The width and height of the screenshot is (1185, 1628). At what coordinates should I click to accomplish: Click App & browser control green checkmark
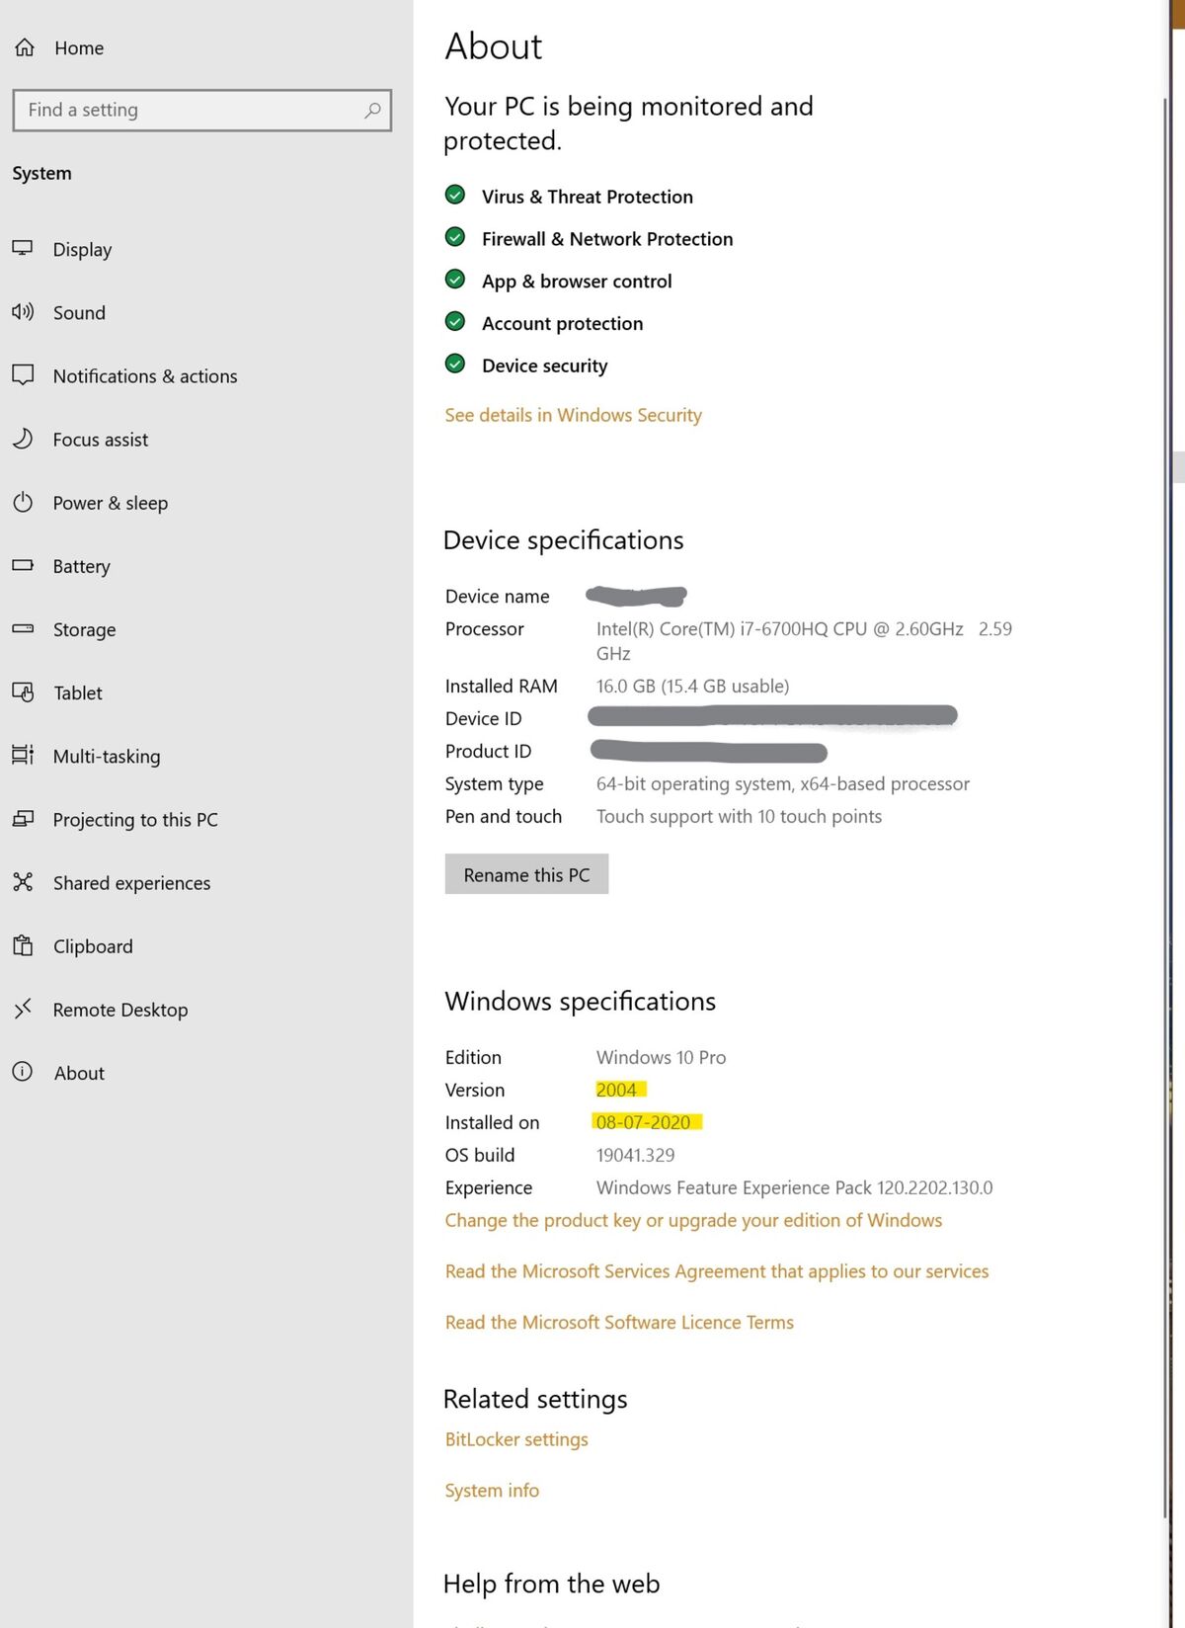(x=455, y=280)
